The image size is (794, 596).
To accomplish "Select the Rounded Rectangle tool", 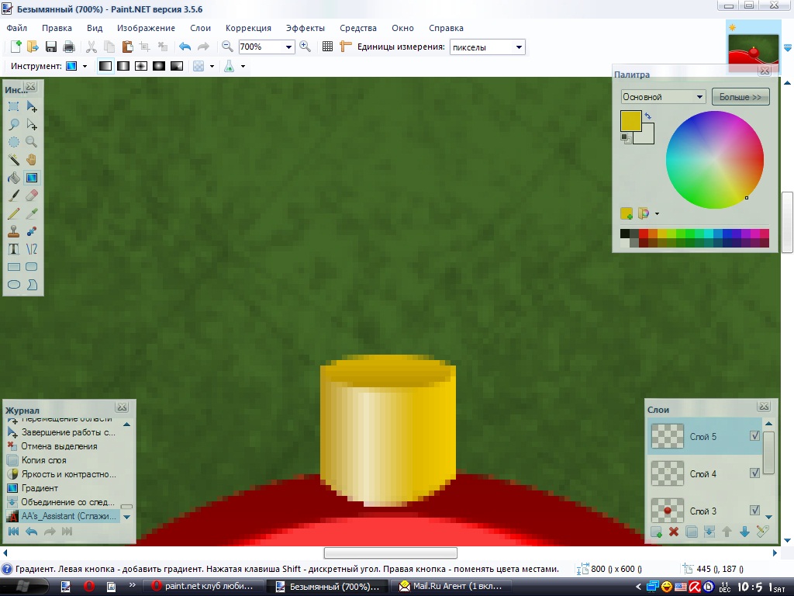I will coord(31,267).
